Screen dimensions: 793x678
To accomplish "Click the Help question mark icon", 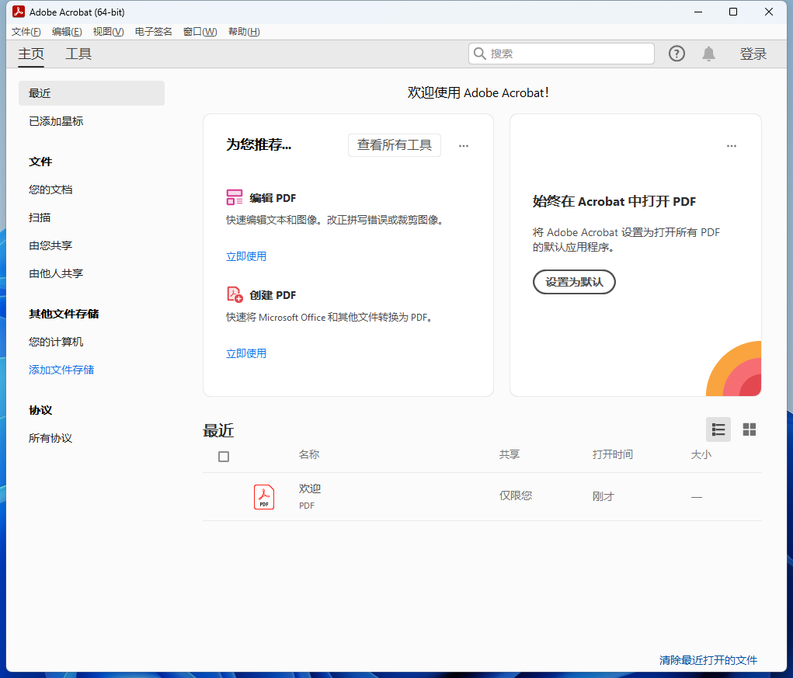I will 676,54.
